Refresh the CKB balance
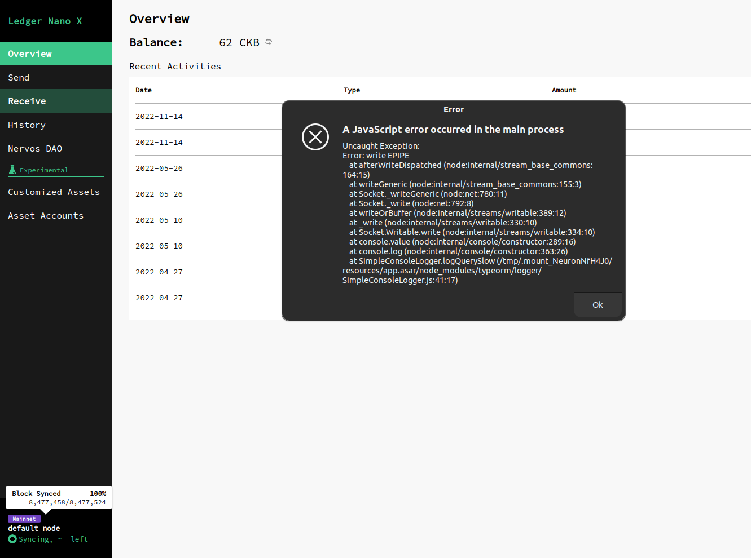The width and height of the screenshot is (751, 558). point(269,42)
